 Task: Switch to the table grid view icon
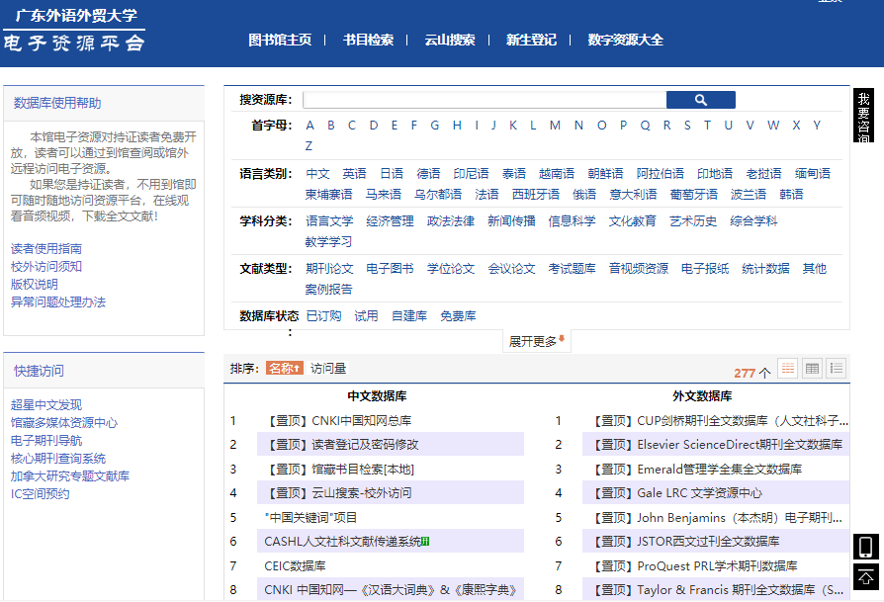(813, 369)
